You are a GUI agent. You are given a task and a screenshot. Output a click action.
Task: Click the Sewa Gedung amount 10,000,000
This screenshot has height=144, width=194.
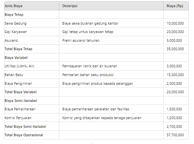pos(175,23)
